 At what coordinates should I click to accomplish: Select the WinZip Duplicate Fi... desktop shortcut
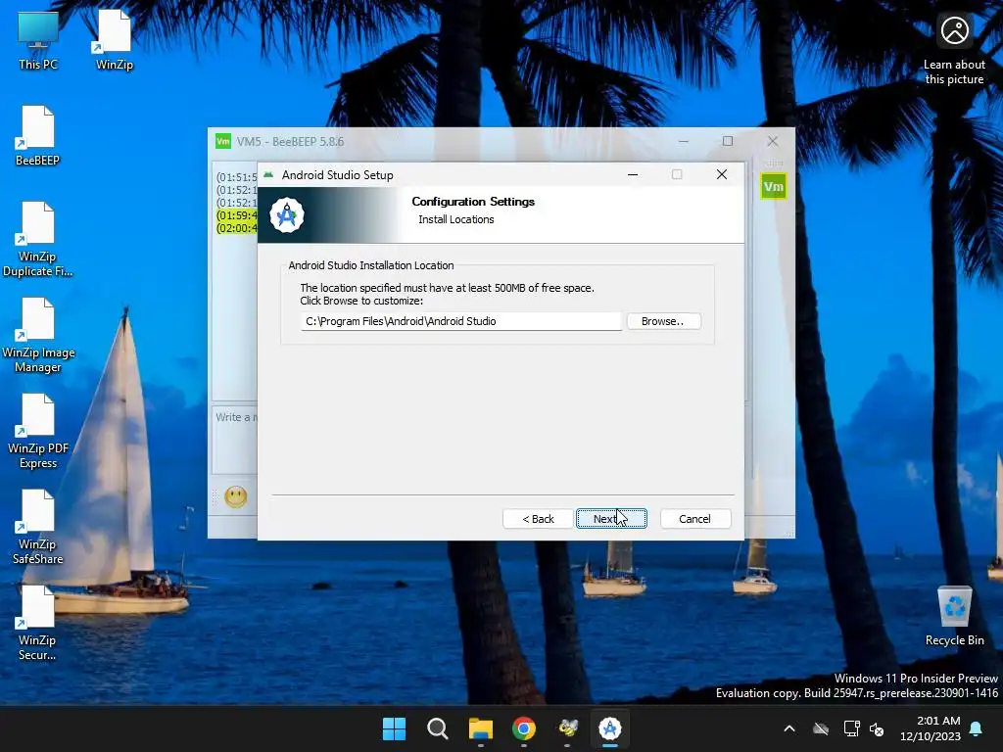[x=38, y=240]
